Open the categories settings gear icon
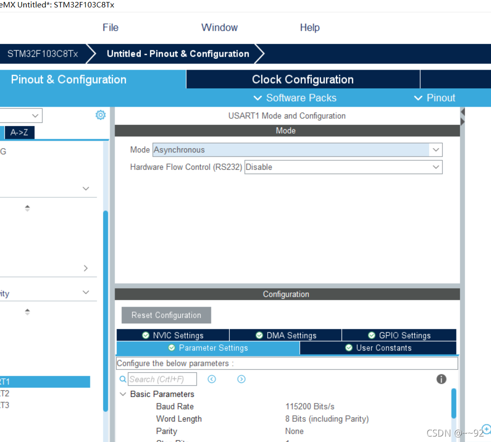491x442 pixels. tap(100, 115)
